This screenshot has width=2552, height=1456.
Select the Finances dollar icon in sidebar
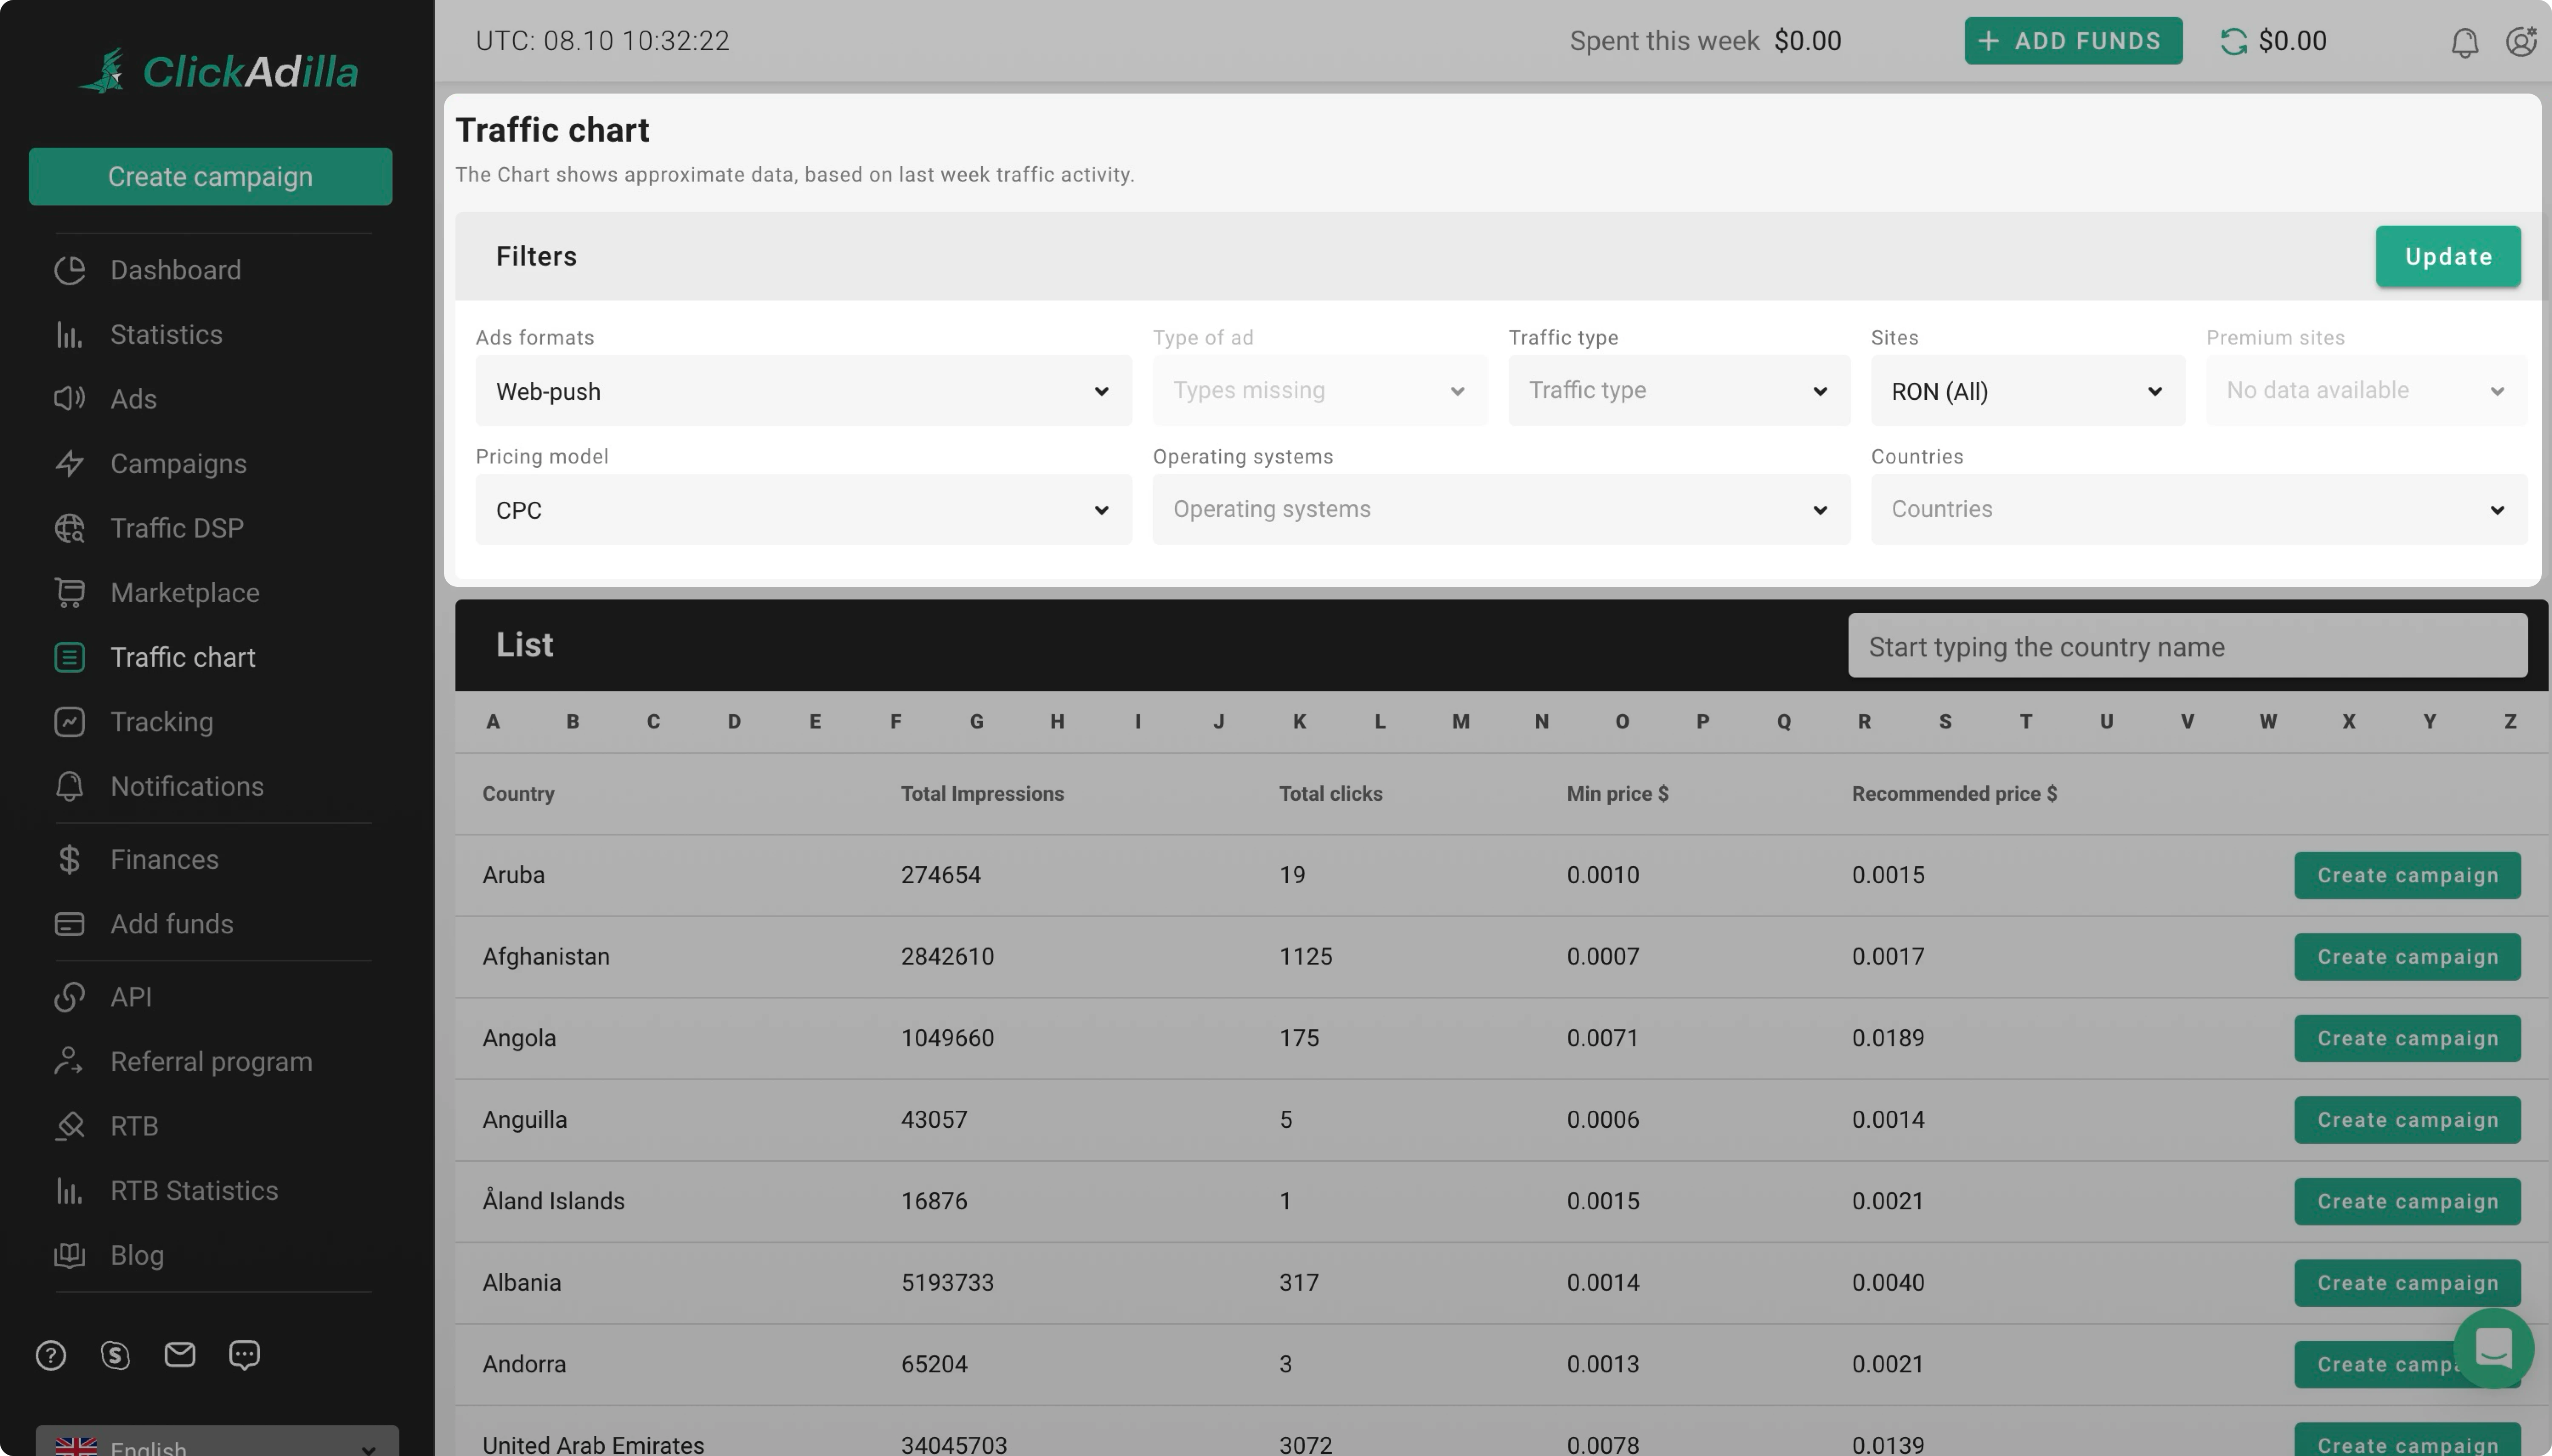(69, 859)
